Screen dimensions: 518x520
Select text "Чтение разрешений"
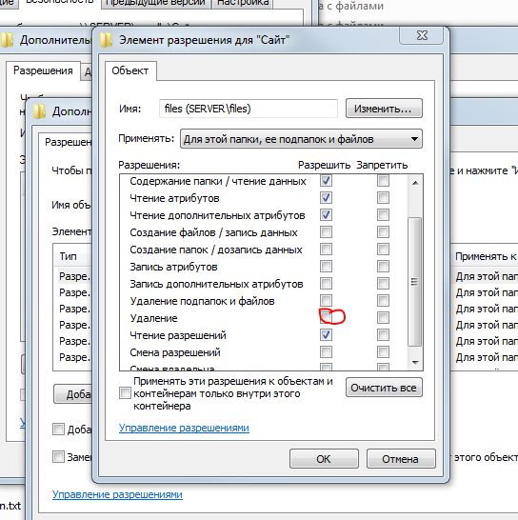178,335
